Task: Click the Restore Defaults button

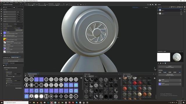Action: pos(18,88)
